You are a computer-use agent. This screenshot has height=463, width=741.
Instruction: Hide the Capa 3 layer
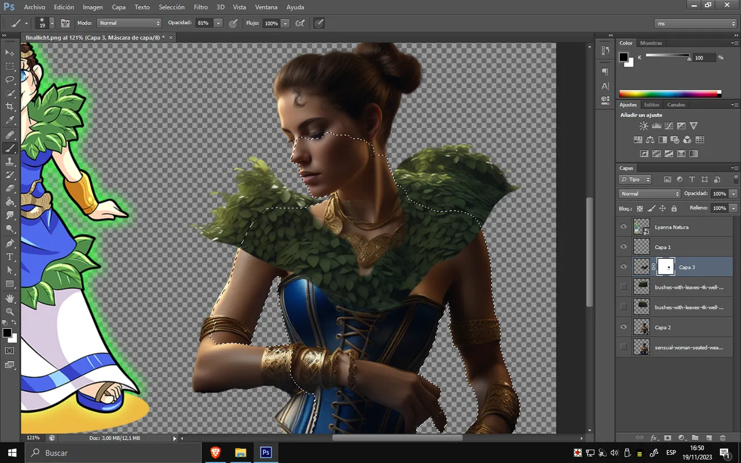click(x=623, y=267)
